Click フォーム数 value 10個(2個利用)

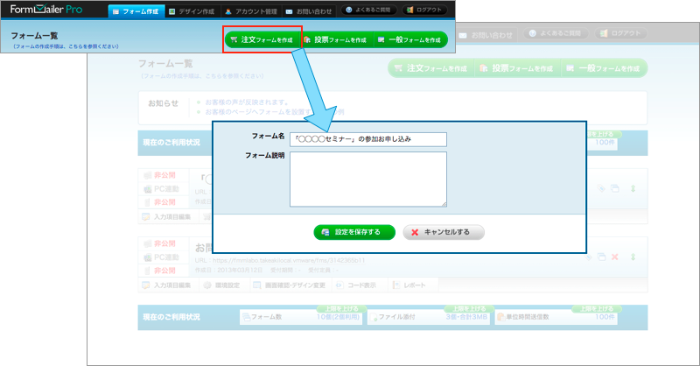[x=338, y=317]
